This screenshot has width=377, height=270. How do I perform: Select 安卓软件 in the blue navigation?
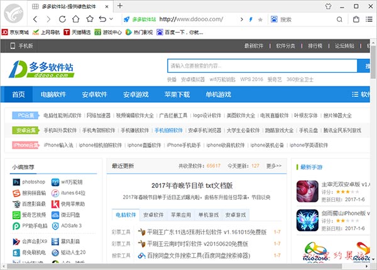[x=94, y=94]
